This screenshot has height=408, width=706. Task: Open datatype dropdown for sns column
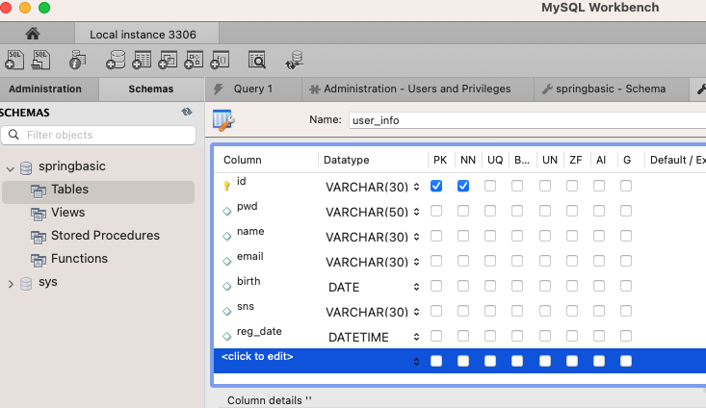(x=416, y=312)
